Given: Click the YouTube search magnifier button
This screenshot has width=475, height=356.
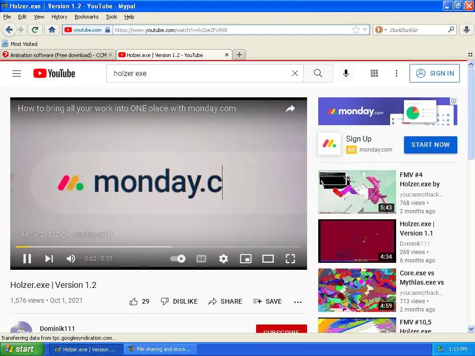Looking at the screenshot, I should [318, 73].
